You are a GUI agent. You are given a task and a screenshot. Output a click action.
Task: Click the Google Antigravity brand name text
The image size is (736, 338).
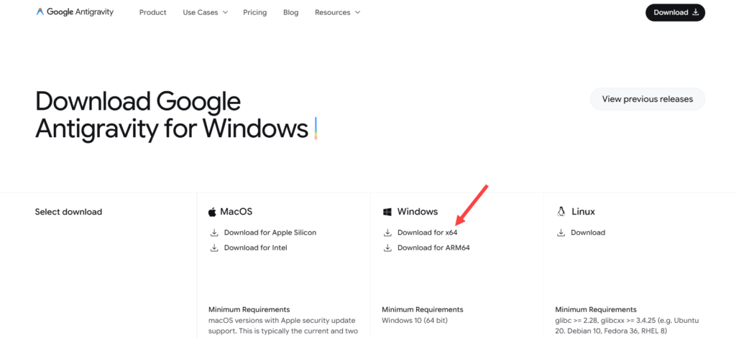80,12
